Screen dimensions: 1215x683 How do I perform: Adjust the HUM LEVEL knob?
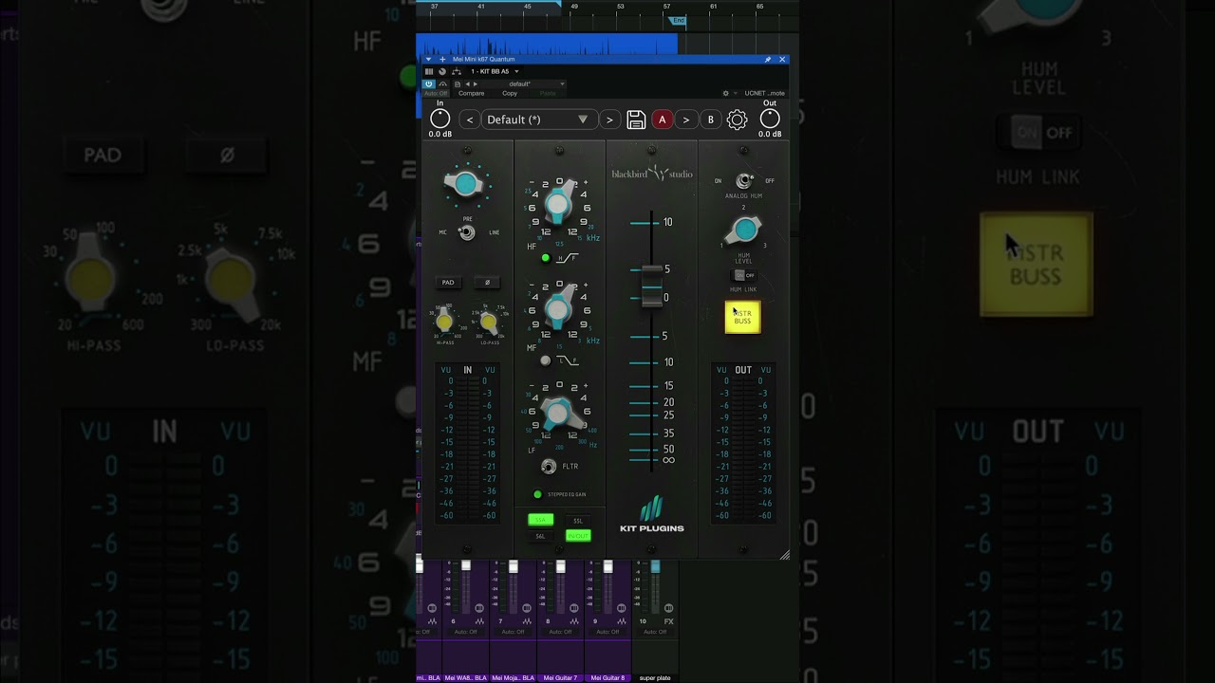[744, 230]
